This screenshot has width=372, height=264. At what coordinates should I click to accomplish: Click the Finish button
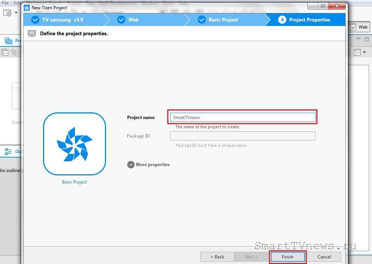tap(287, 257)
